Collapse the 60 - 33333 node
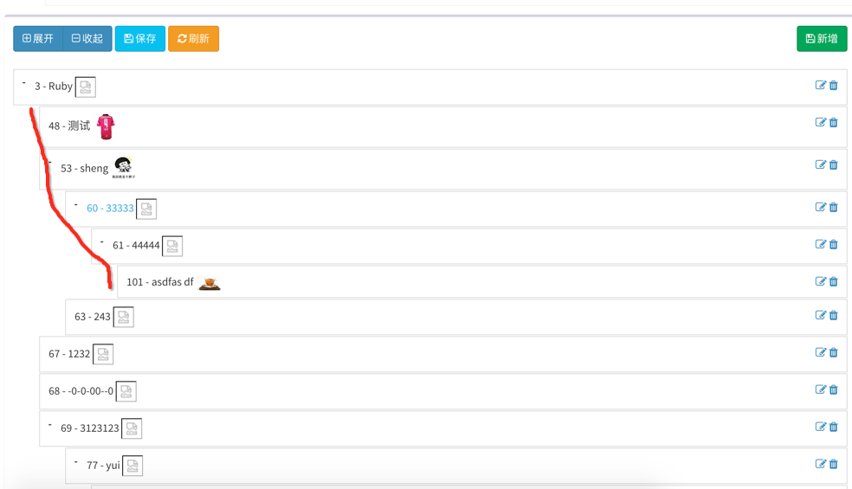852x489 pixels. 76,205
